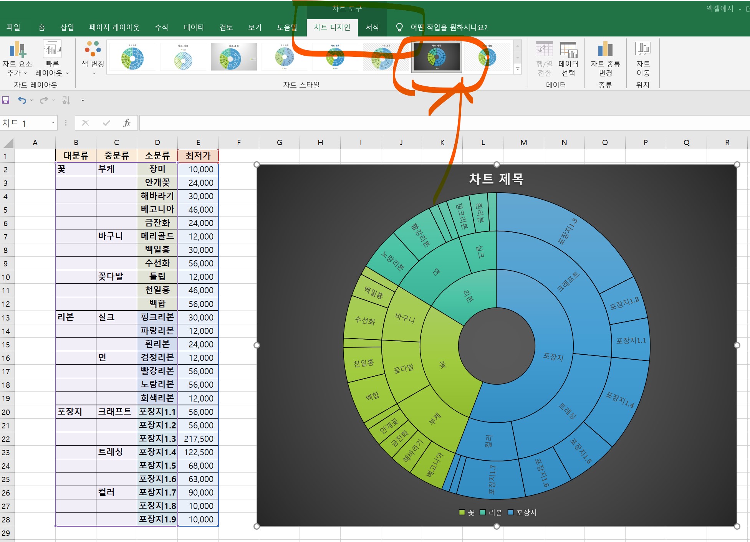Click the 차트 제목 chart title text

pos(496,179)
